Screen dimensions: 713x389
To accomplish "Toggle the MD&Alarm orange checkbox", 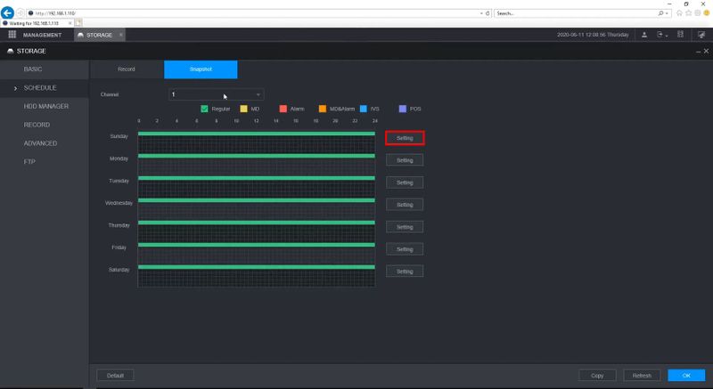I will (323, 109).
